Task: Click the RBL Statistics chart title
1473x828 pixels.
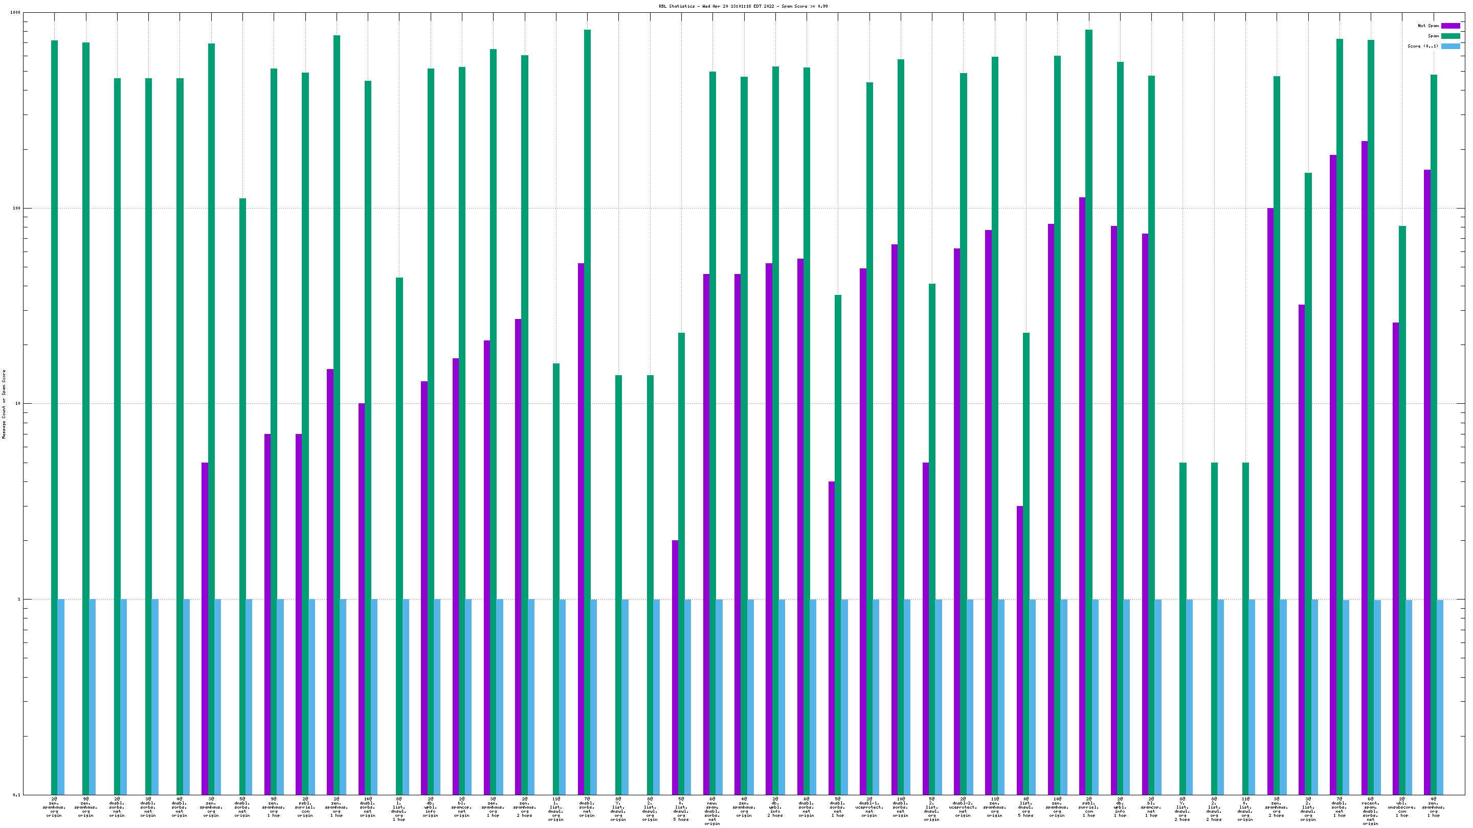Action: pyautogui.click(x=743, y=6)
